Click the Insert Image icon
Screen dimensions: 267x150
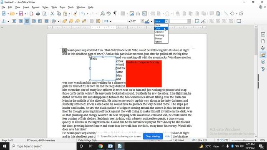(132, 14)
